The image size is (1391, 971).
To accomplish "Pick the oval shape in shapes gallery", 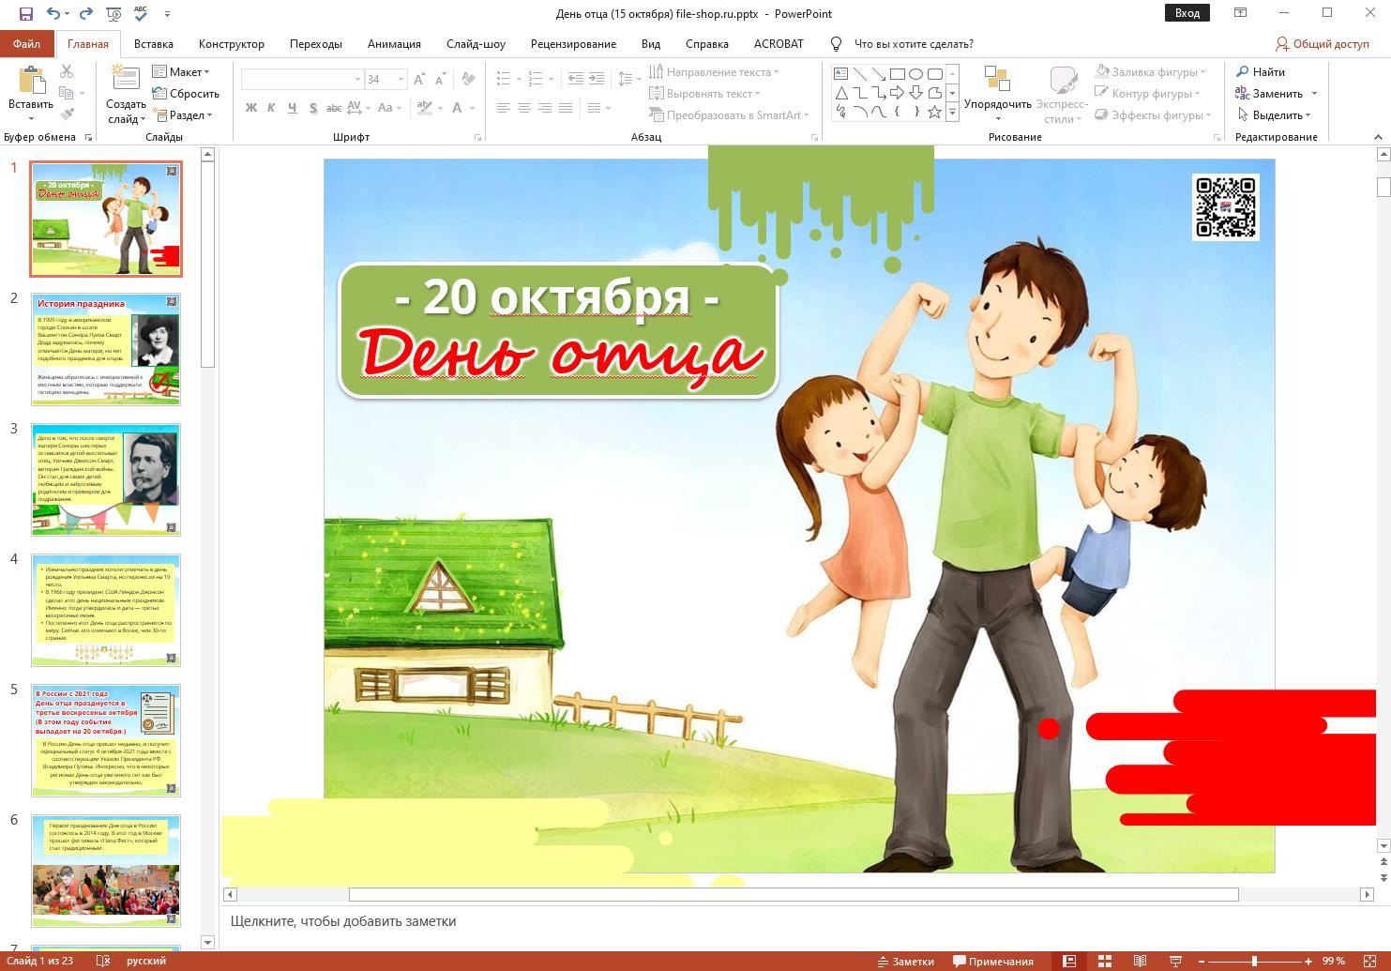I will pos(915,73).
